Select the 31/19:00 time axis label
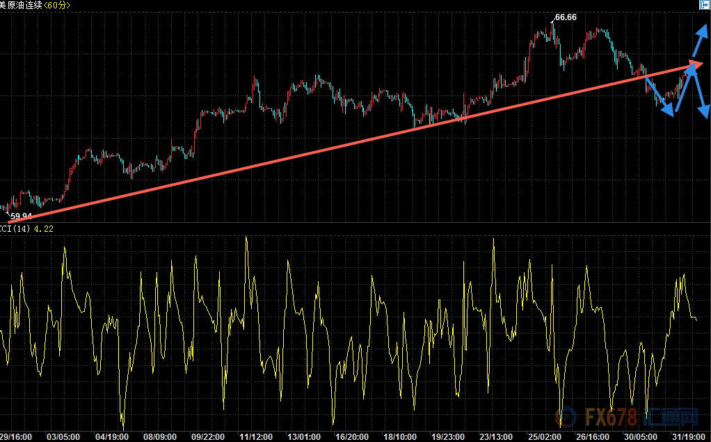This screenshot has width=711, height=442. pos(689,436)
